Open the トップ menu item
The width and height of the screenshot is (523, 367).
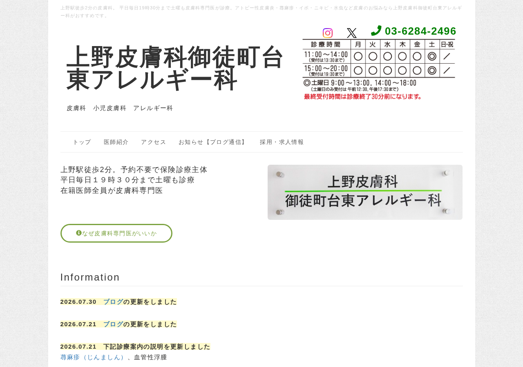pos(82,142)
